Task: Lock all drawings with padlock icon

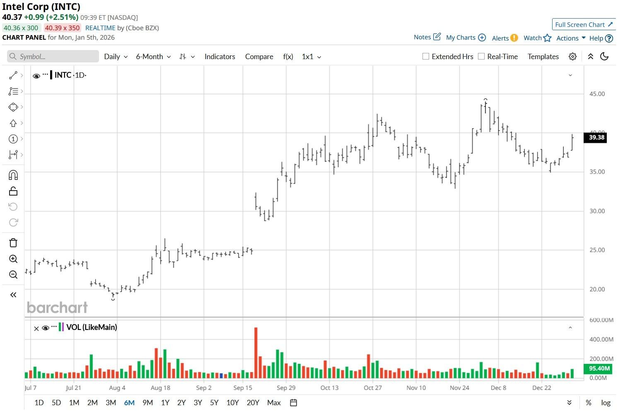Action: point(13,191)
